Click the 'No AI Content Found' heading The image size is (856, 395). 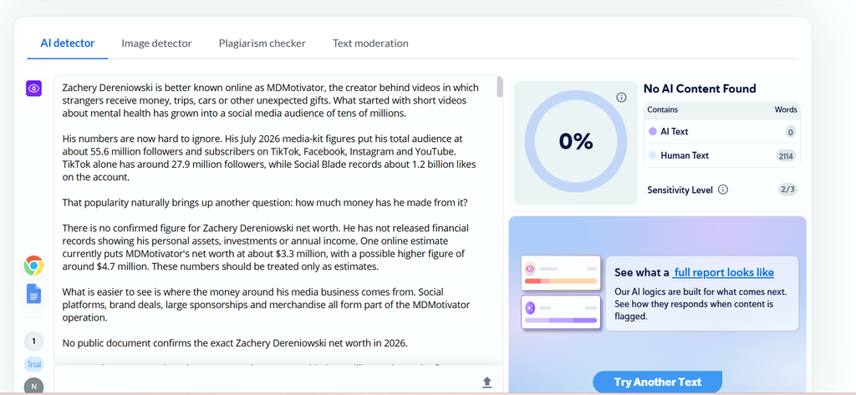click(x=700, y=89)
